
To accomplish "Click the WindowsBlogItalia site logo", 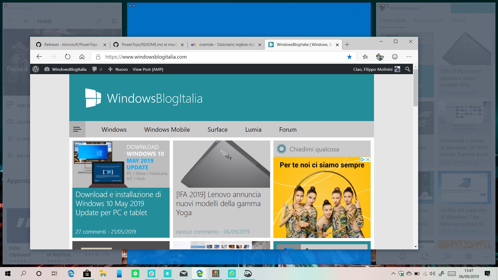I will tap(144, 98).
